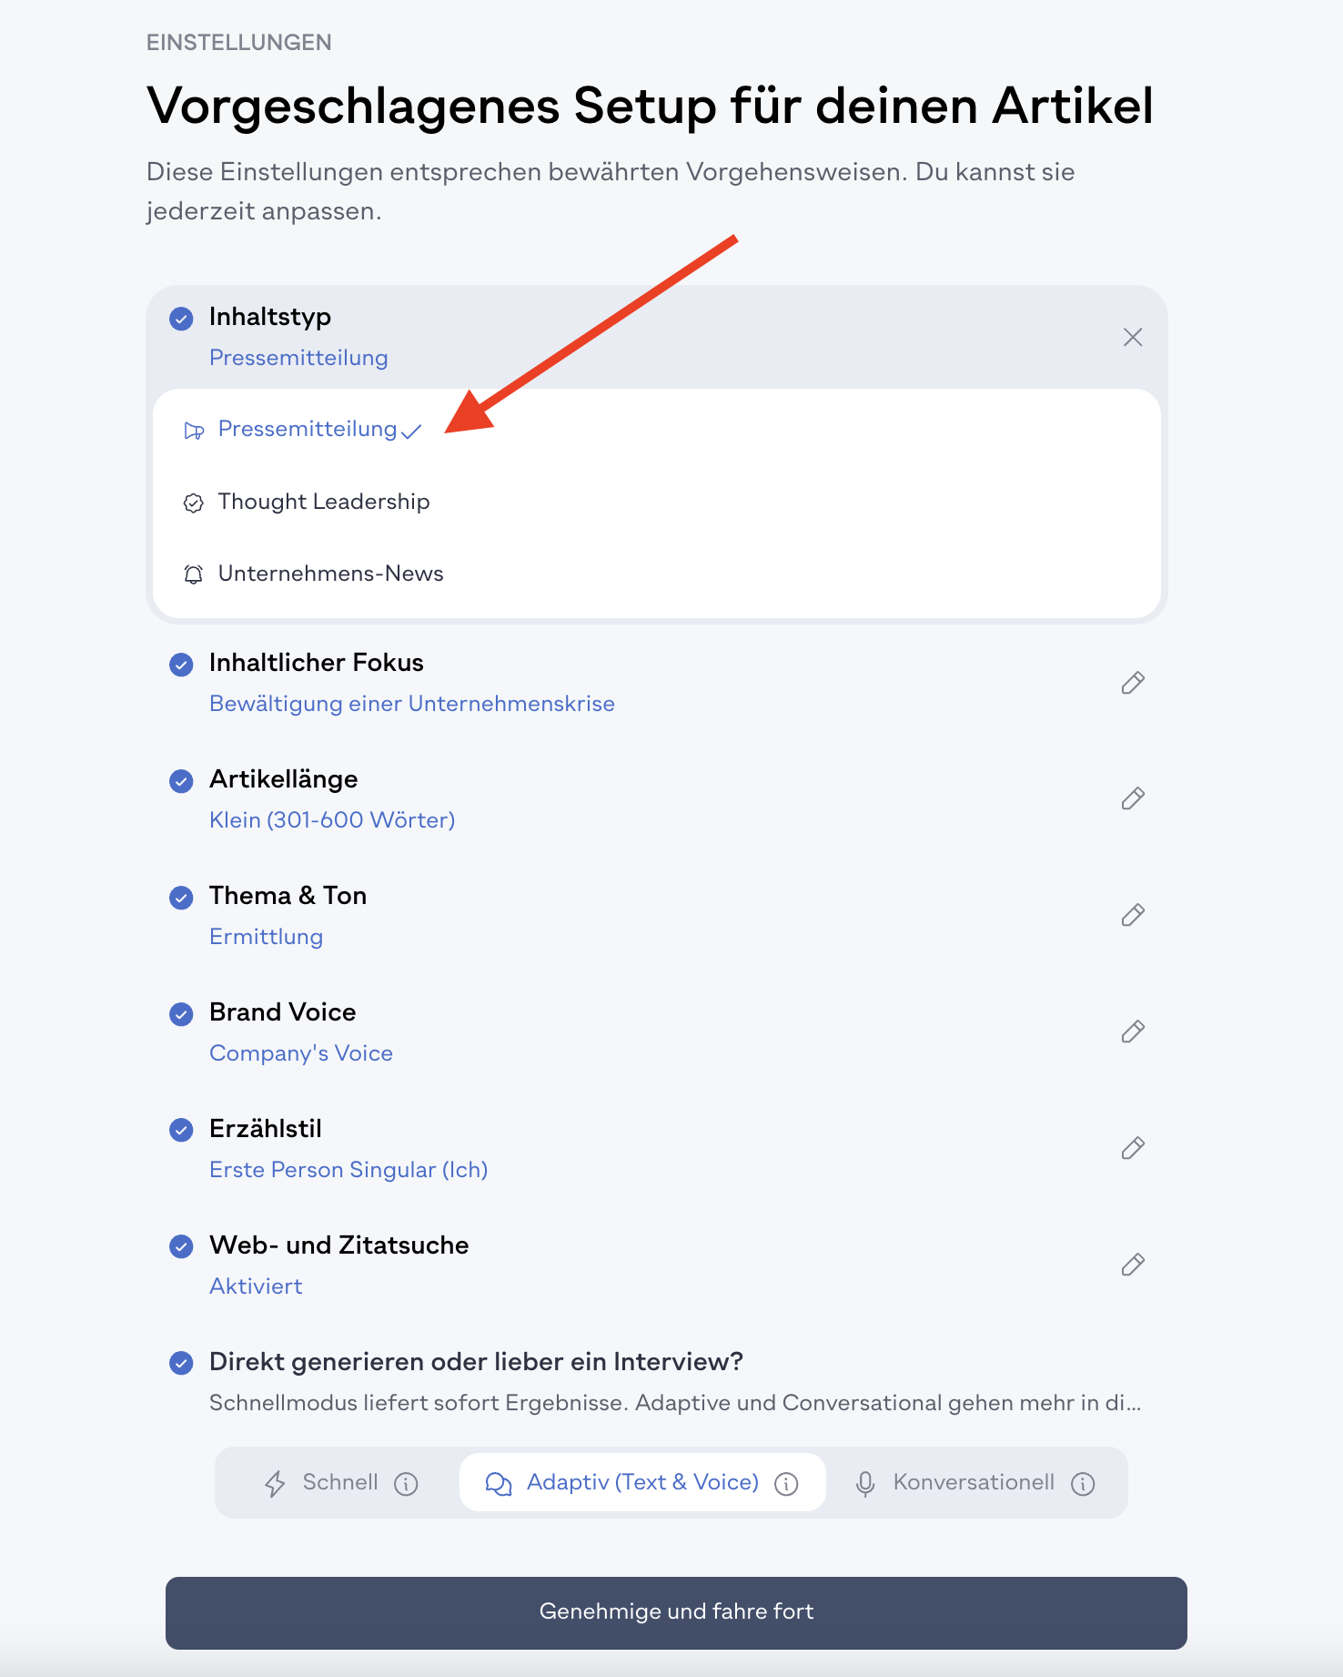Click info icon beside Adaptiv (Text & Voice)
Screen dimensions: 1343x1677
click(x=786, y=1484)
